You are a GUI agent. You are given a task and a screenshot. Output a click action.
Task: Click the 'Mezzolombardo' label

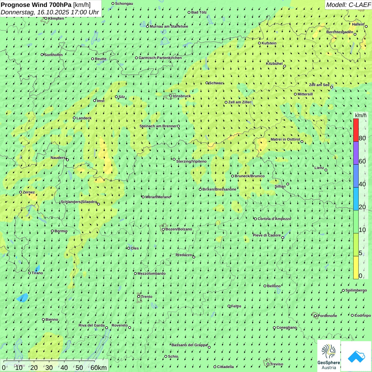(151, 273)
